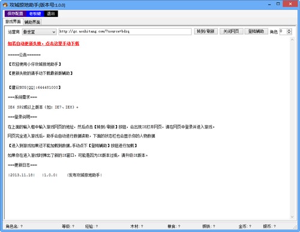Switch to the 辅助界面 tab
The image size is (300, 232).
tap(32, 22)
